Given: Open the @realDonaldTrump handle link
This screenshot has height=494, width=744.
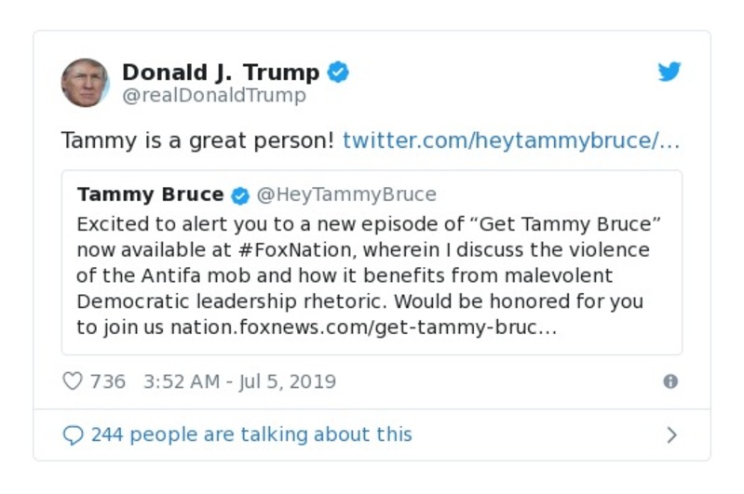Looking at the screenshot, I should tap(213, 96).
